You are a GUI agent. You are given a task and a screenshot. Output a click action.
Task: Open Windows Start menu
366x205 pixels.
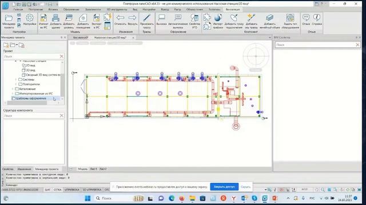pyautogui.click(x=87, y=198)
